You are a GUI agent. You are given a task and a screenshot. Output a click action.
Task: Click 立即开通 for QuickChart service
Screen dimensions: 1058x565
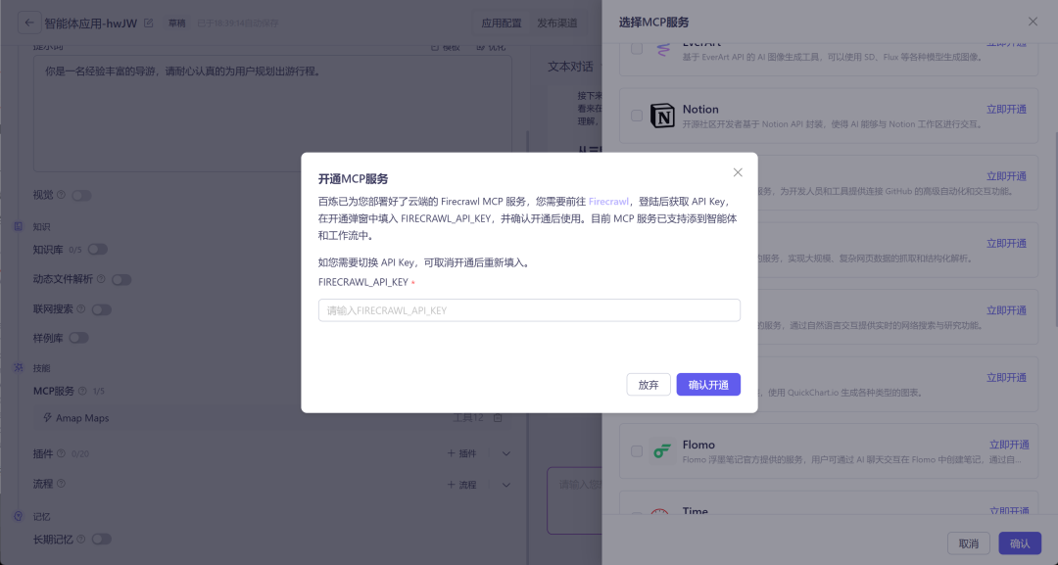pyautogui.click(x=1006, y=378)
